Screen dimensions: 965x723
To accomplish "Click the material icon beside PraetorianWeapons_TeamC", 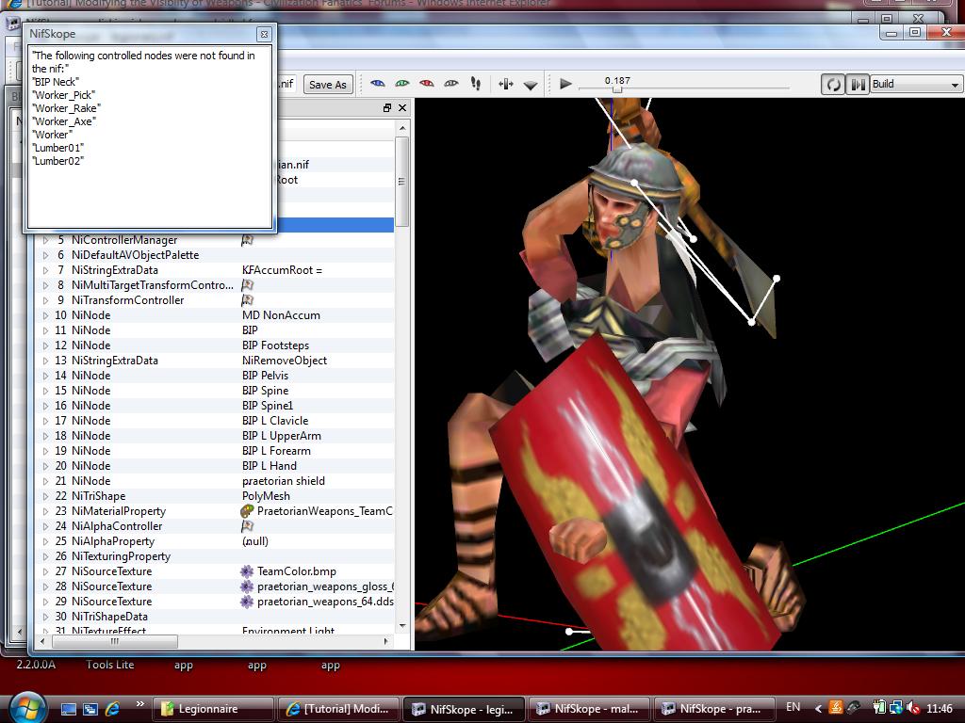I will coord(247,511).
